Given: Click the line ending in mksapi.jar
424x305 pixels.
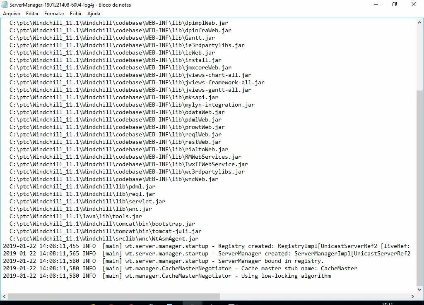Looking at the screenshot, I should [x=114, y=97].
